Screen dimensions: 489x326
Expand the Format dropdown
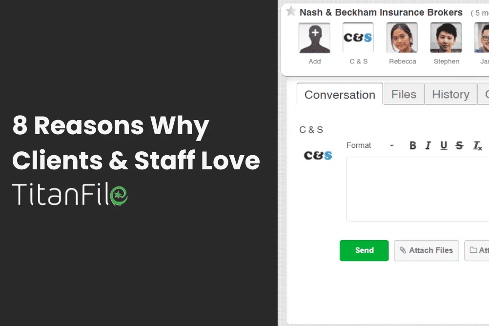370,145
